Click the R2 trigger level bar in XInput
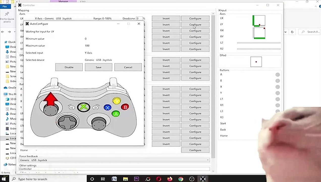 tap(259, 49)
